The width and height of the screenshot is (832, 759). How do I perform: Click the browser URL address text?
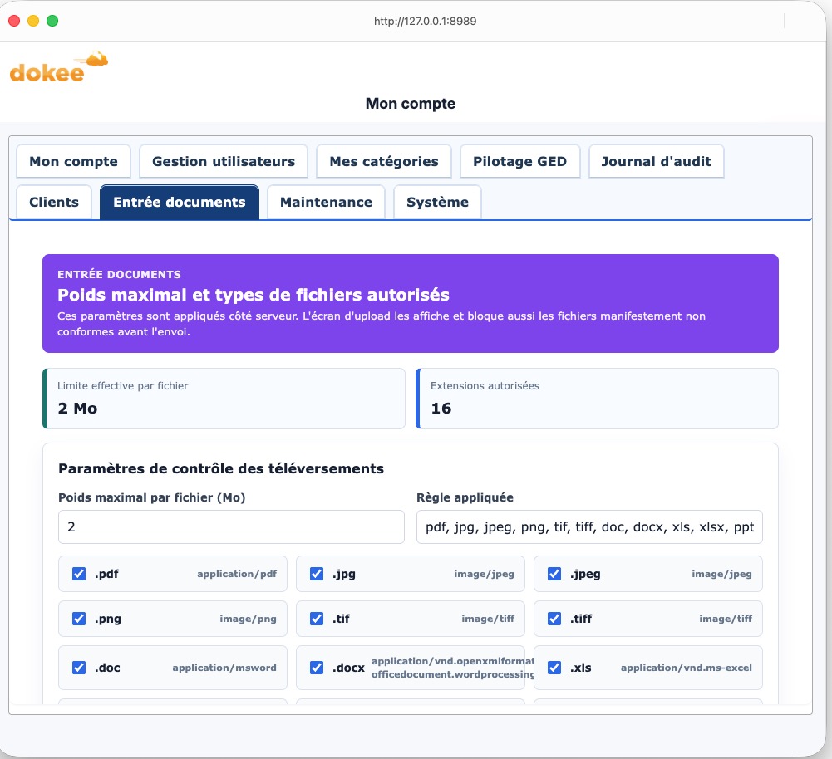pos(425,22)
